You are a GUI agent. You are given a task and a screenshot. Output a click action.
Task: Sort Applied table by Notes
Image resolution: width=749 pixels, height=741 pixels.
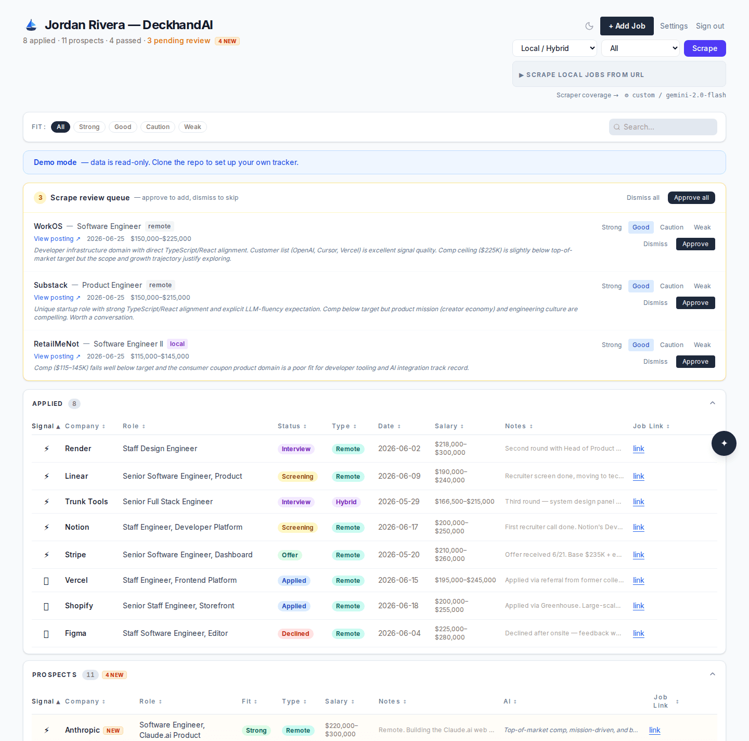519,426
